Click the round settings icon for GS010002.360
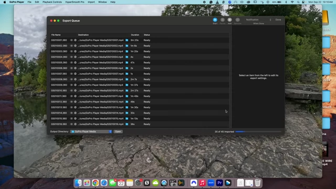The width and height of the screenshot is (336, 189). pos(75,46)
